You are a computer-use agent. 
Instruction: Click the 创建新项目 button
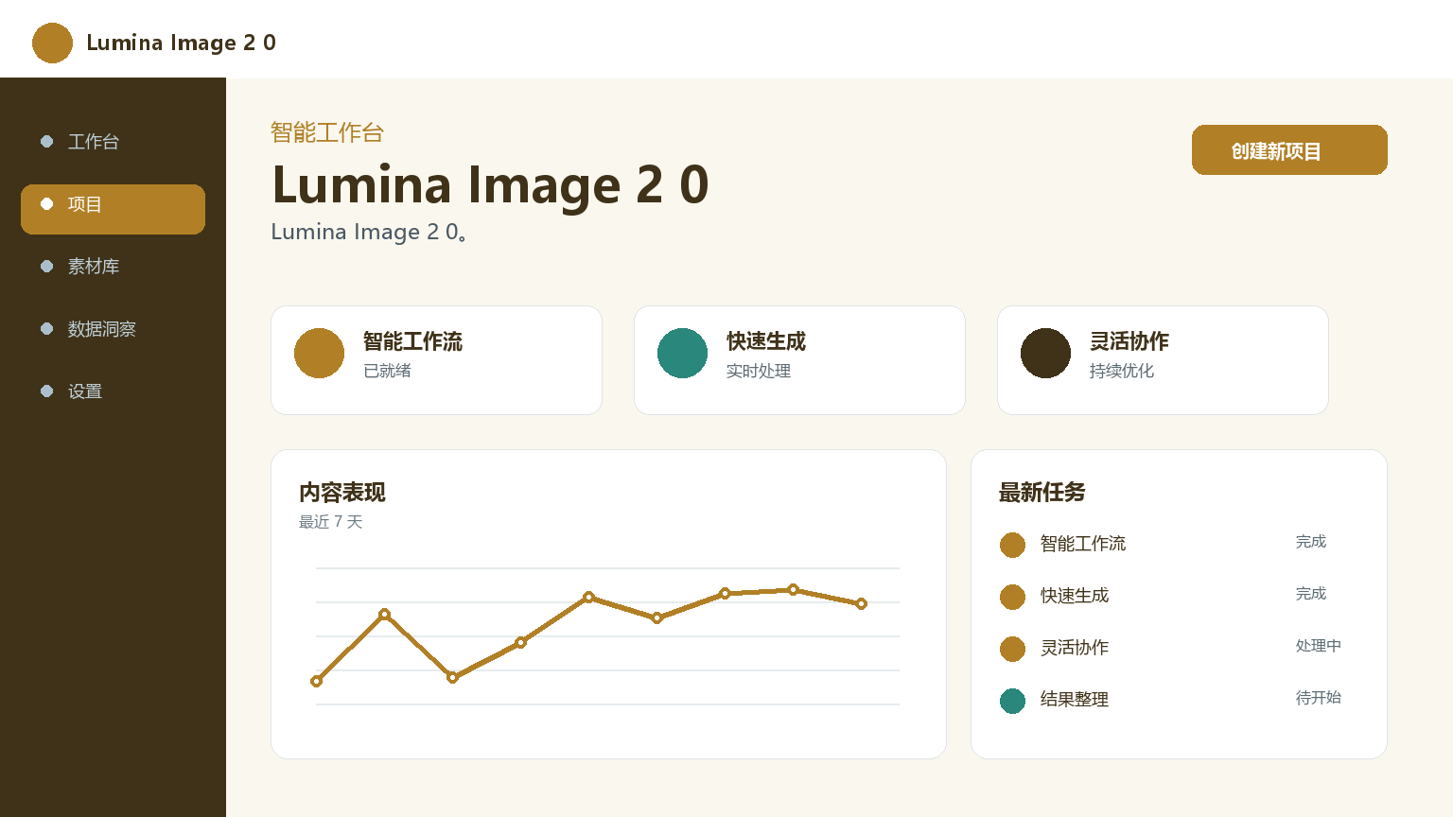(x=1289, y=149)
